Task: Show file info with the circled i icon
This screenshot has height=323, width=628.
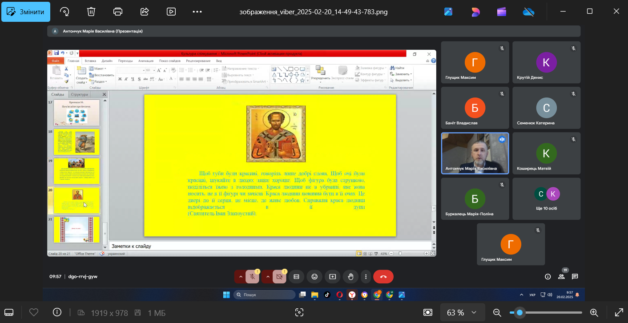Action: (57, 312)
